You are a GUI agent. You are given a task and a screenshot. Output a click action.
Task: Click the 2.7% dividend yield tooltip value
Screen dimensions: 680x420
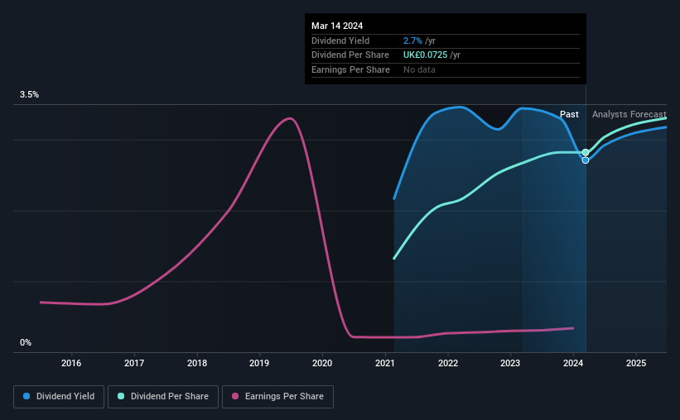(x=412, y=41)
